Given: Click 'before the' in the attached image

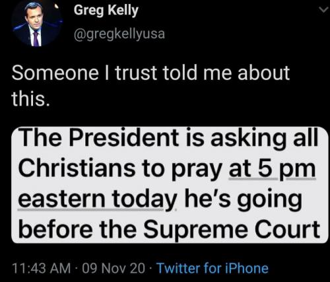Looking at the screenshot, I should click(x=77, y=229).
